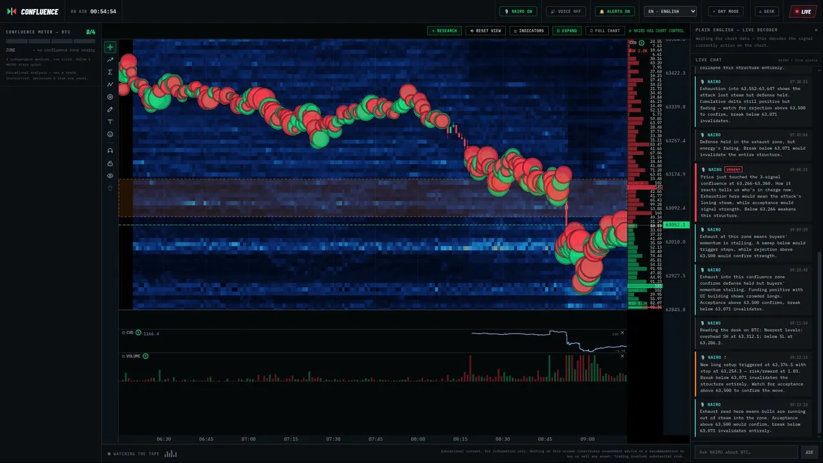Toggle the magnet snap tool
This screenshot has width=823, height=463.
[110, 150]
